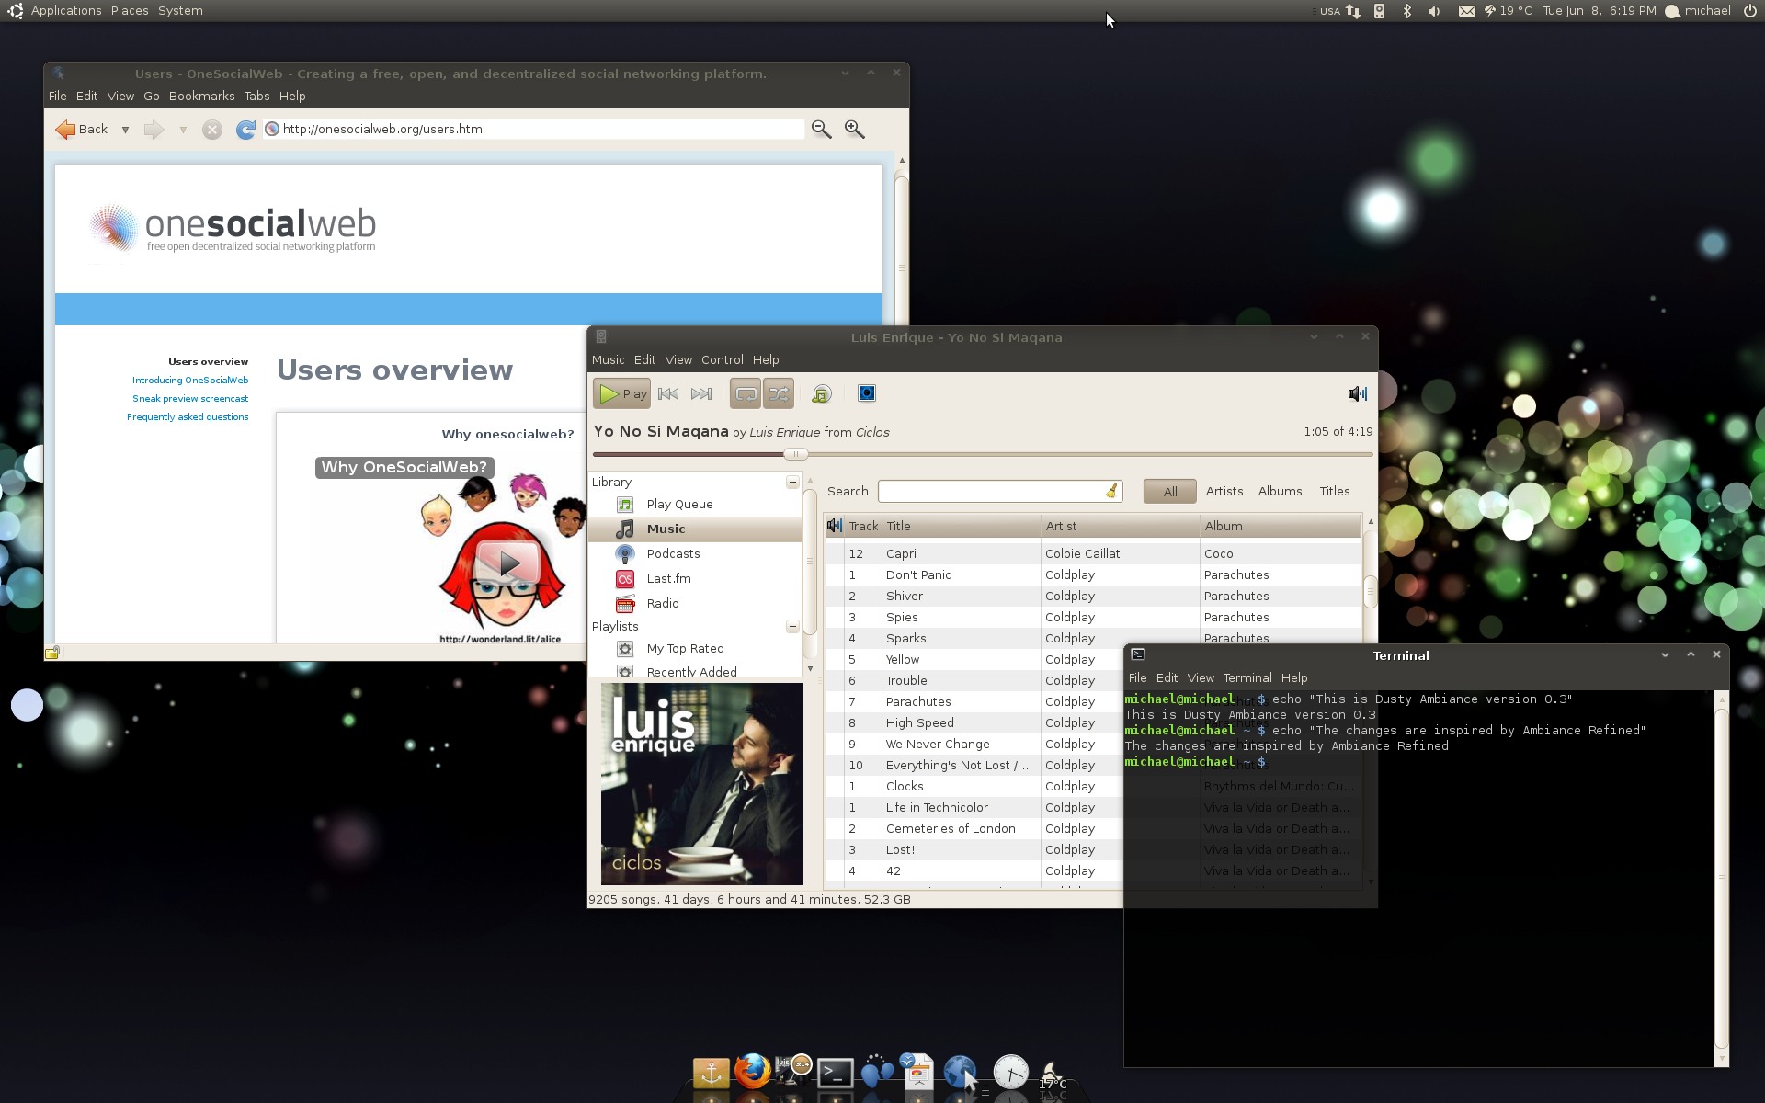Click the Play button in Rhythmbox
1765x1103 pixels.
621,393
